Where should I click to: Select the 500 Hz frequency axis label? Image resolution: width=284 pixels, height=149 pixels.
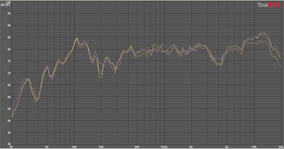137,147
